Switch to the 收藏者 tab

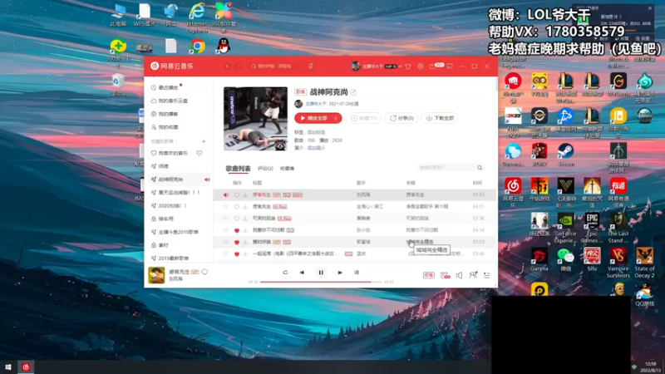(287, 169)
